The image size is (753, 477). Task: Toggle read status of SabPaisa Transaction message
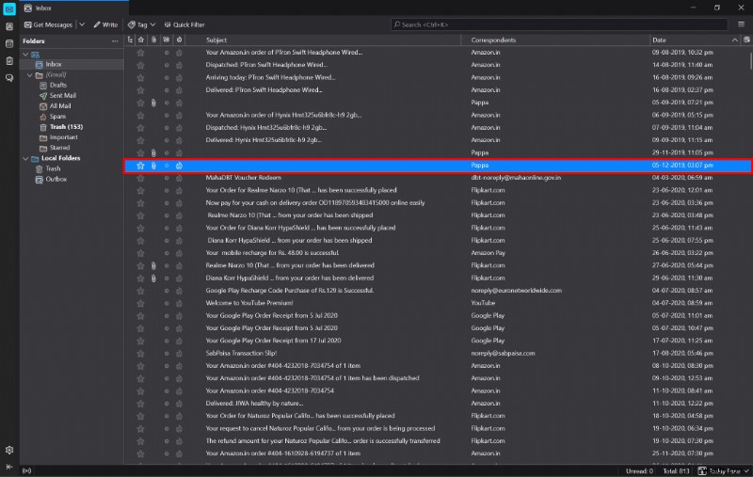(167, 354)
